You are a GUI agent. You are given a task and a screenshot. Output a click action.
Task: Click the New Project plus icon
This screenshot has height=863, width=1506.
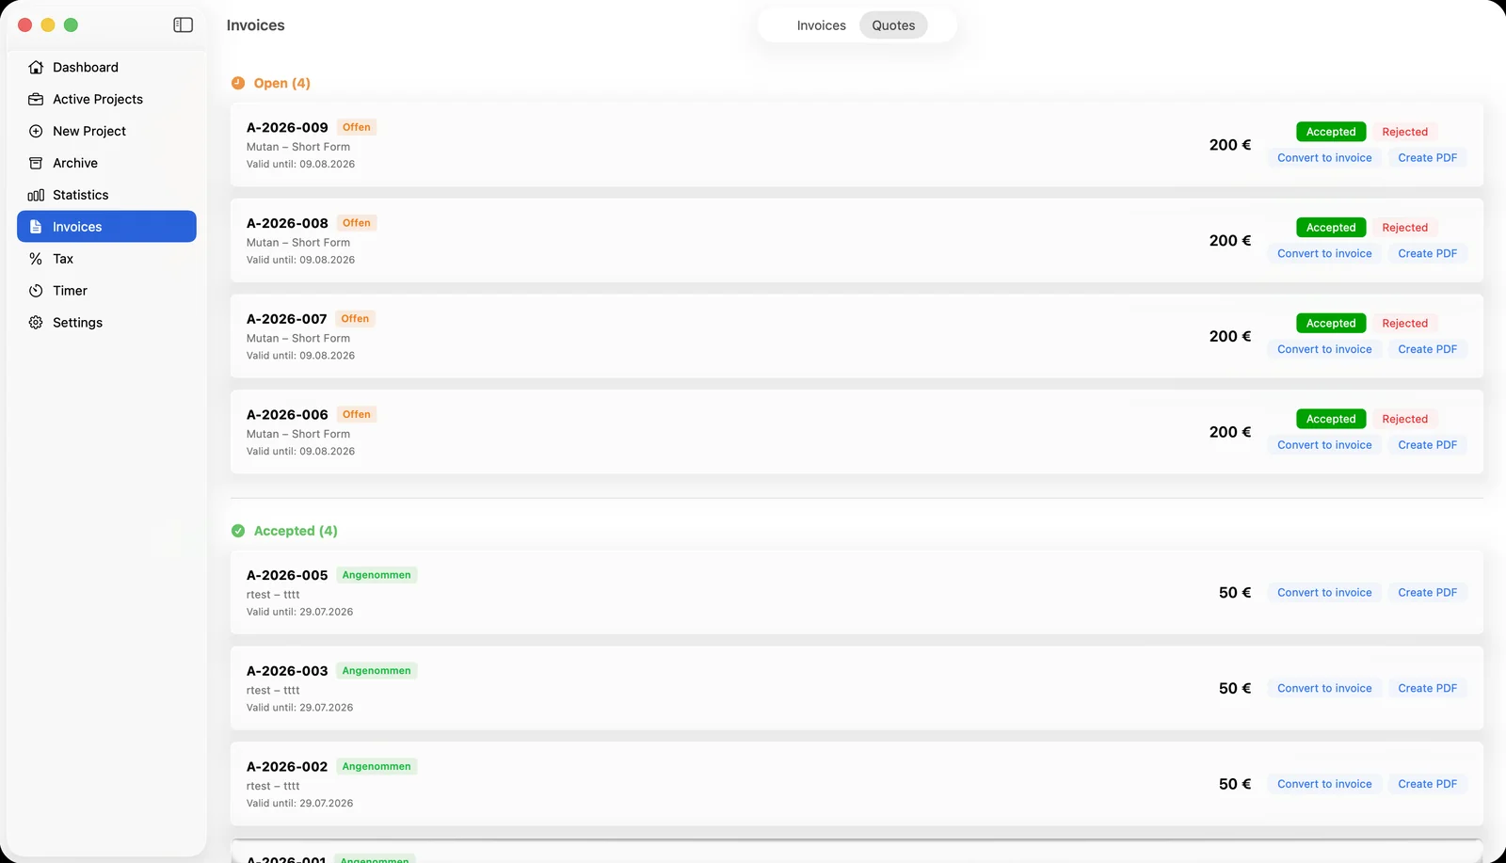click(x=36, y=131)
